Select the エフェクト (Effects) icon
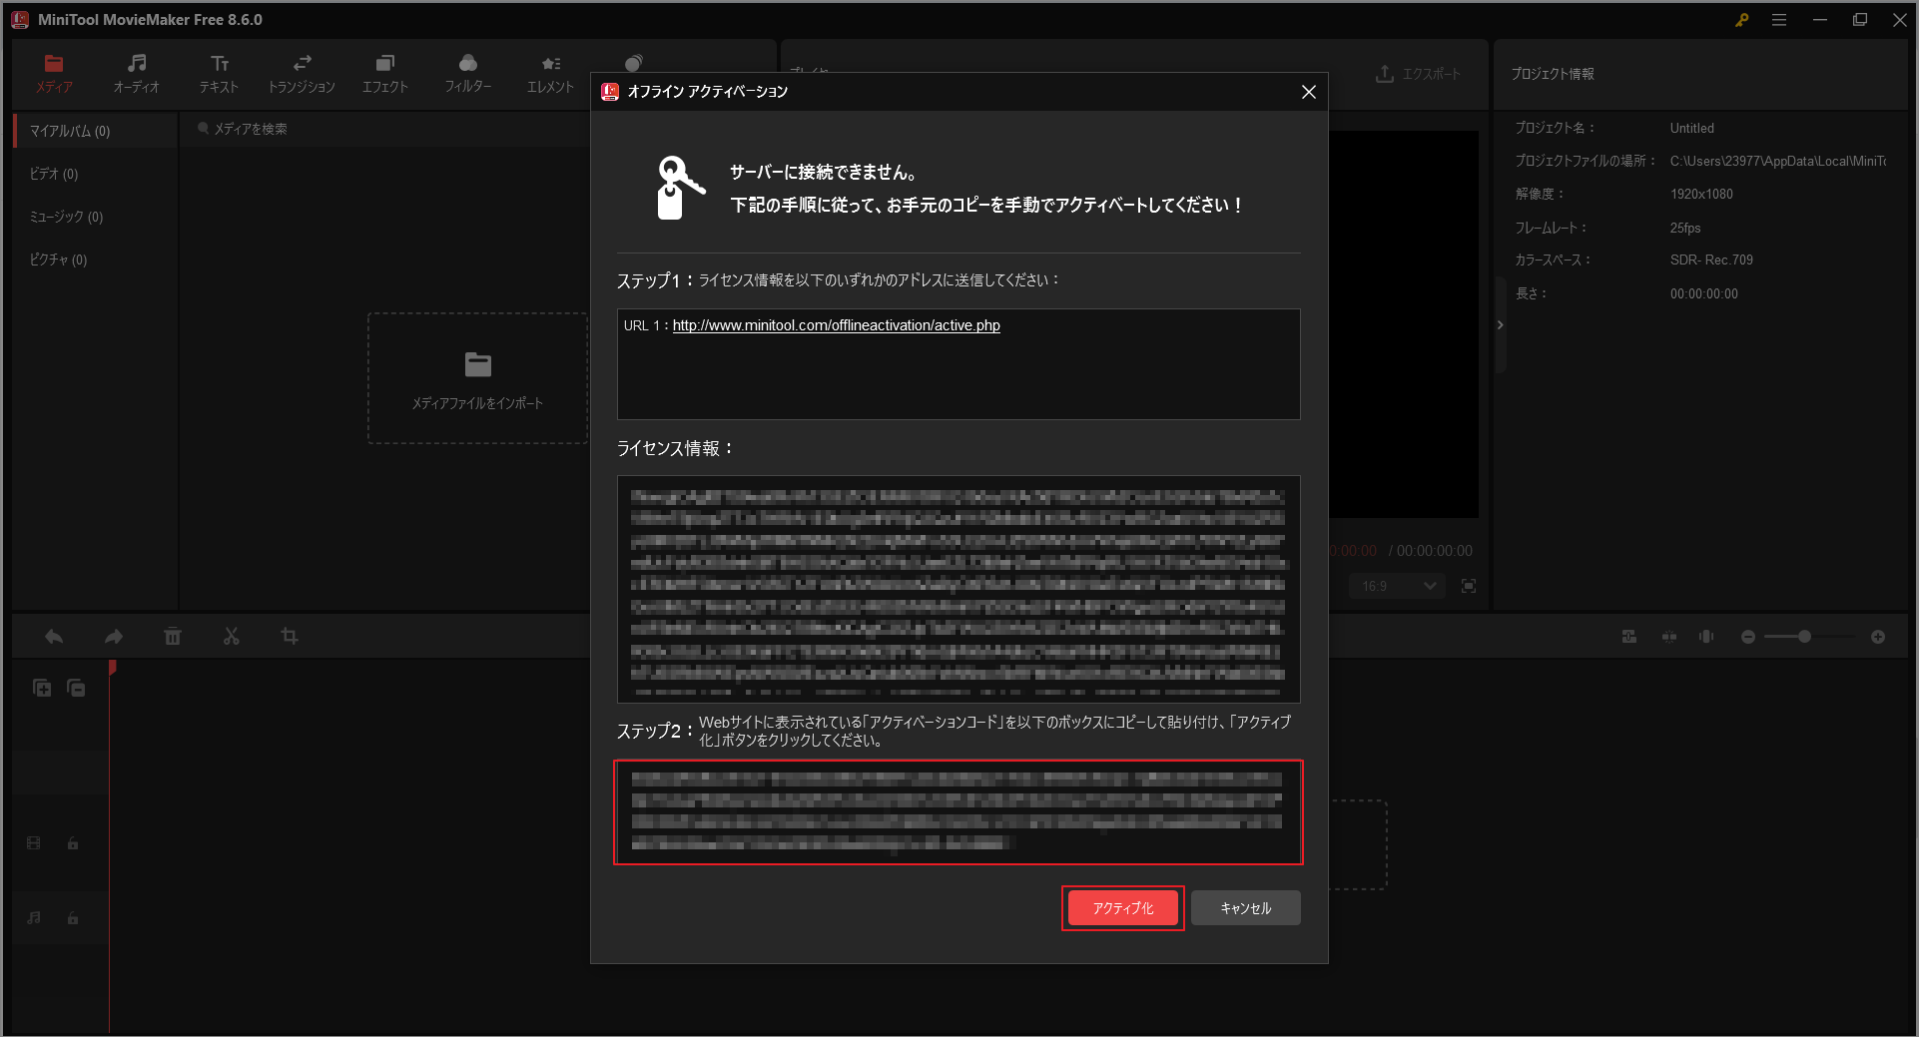The width and height of the screenshot is (1919, 1037). coord(385,72)
